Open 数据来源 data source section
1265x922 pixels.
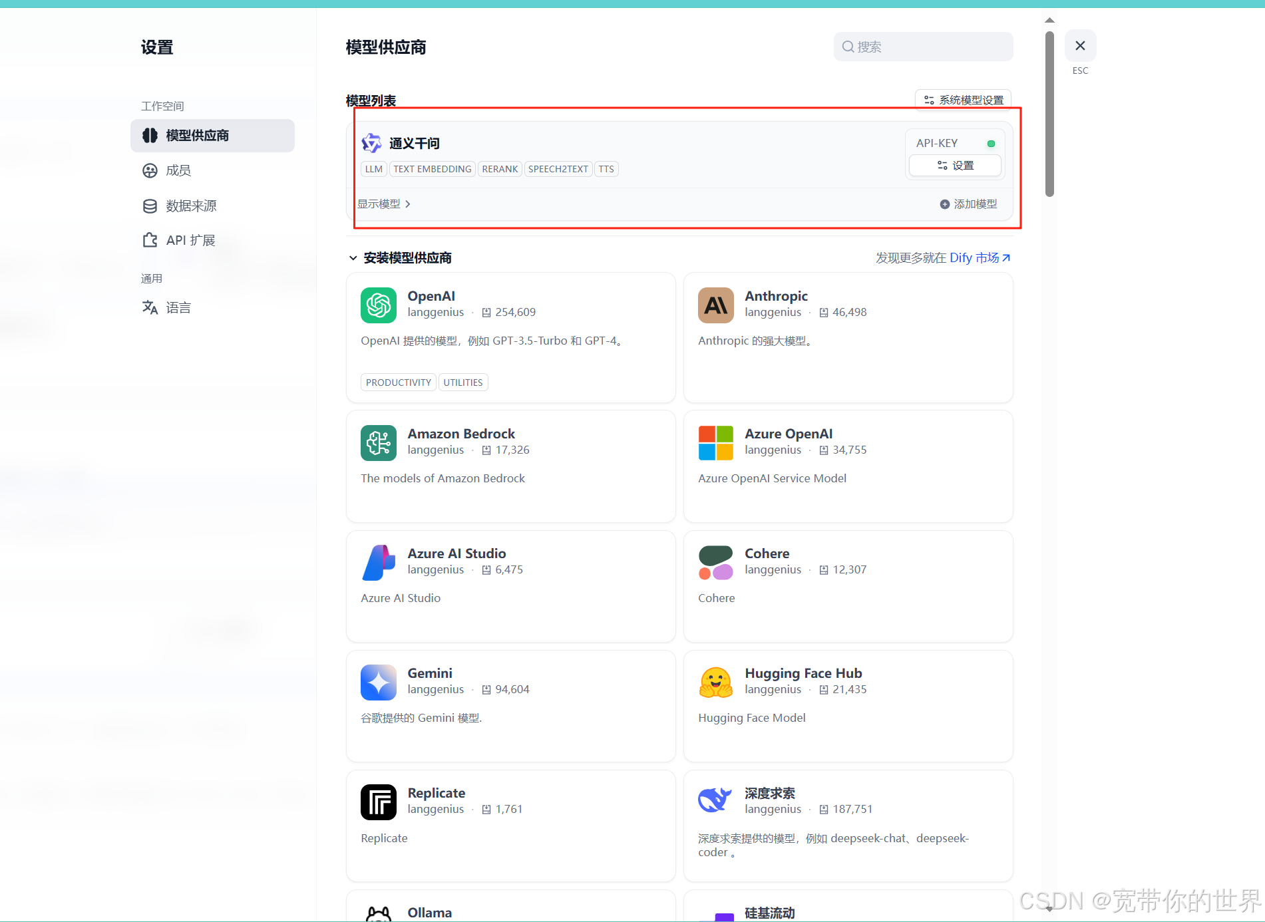(190, 206)
